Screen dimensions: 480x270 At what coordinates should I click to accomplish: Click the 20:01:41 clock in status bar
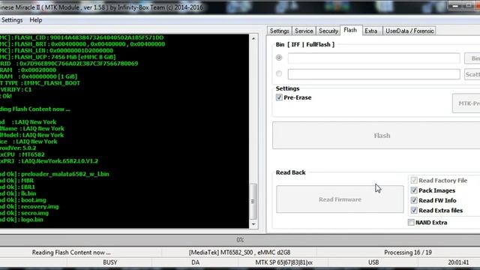tap(458, 262)
